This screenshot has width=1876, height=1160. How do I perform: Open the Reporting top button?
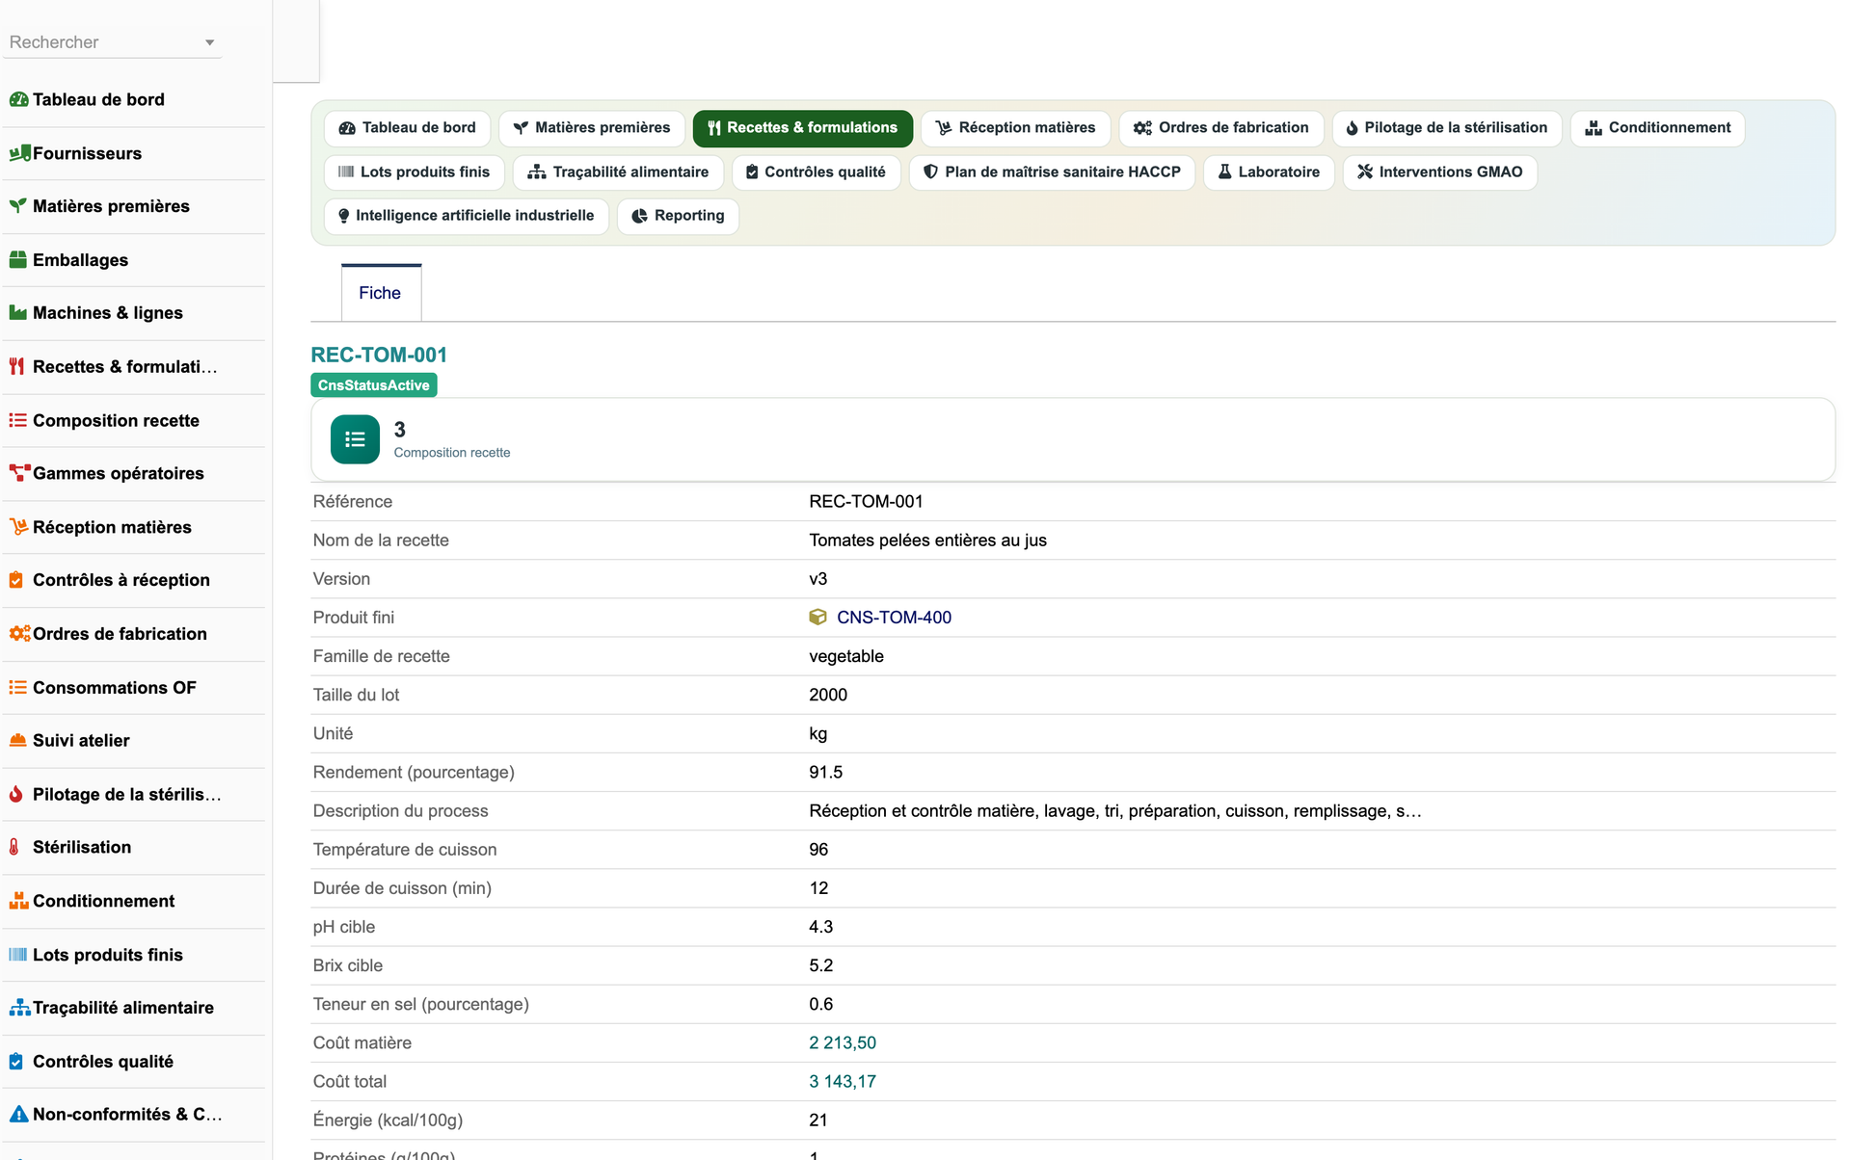(679, 216)
